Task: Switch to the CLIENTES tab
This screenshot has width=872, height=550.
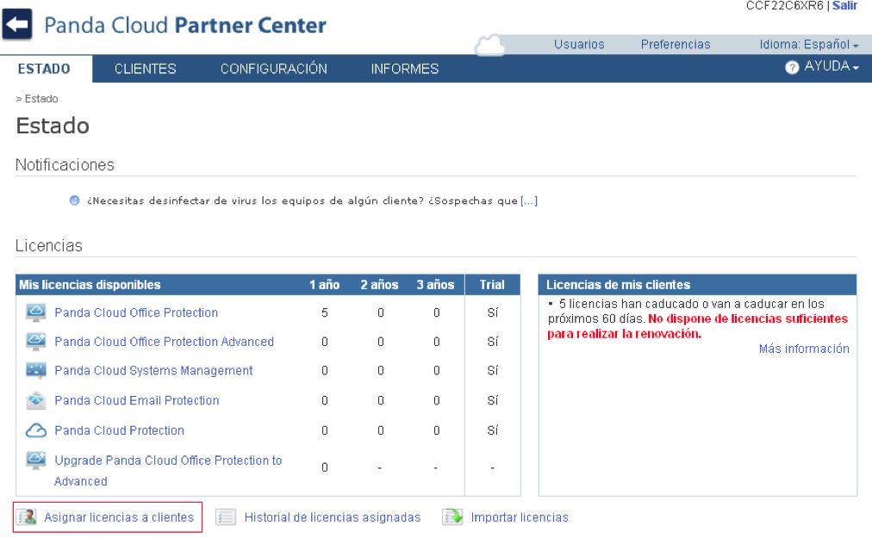Action: tap(145, 69)
